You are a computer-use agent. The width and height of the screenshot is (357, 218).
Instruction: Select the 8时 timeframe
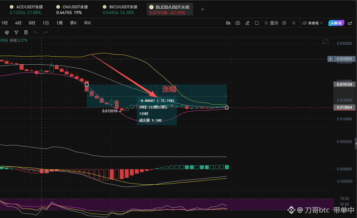[x=32, y=23]
